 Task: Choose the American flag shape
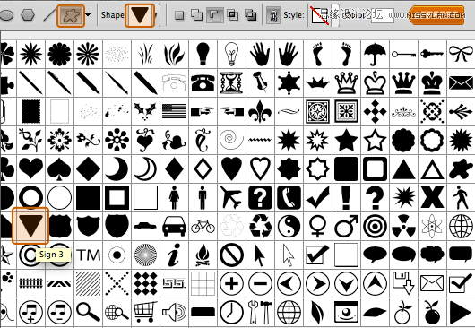click(174, 111)
